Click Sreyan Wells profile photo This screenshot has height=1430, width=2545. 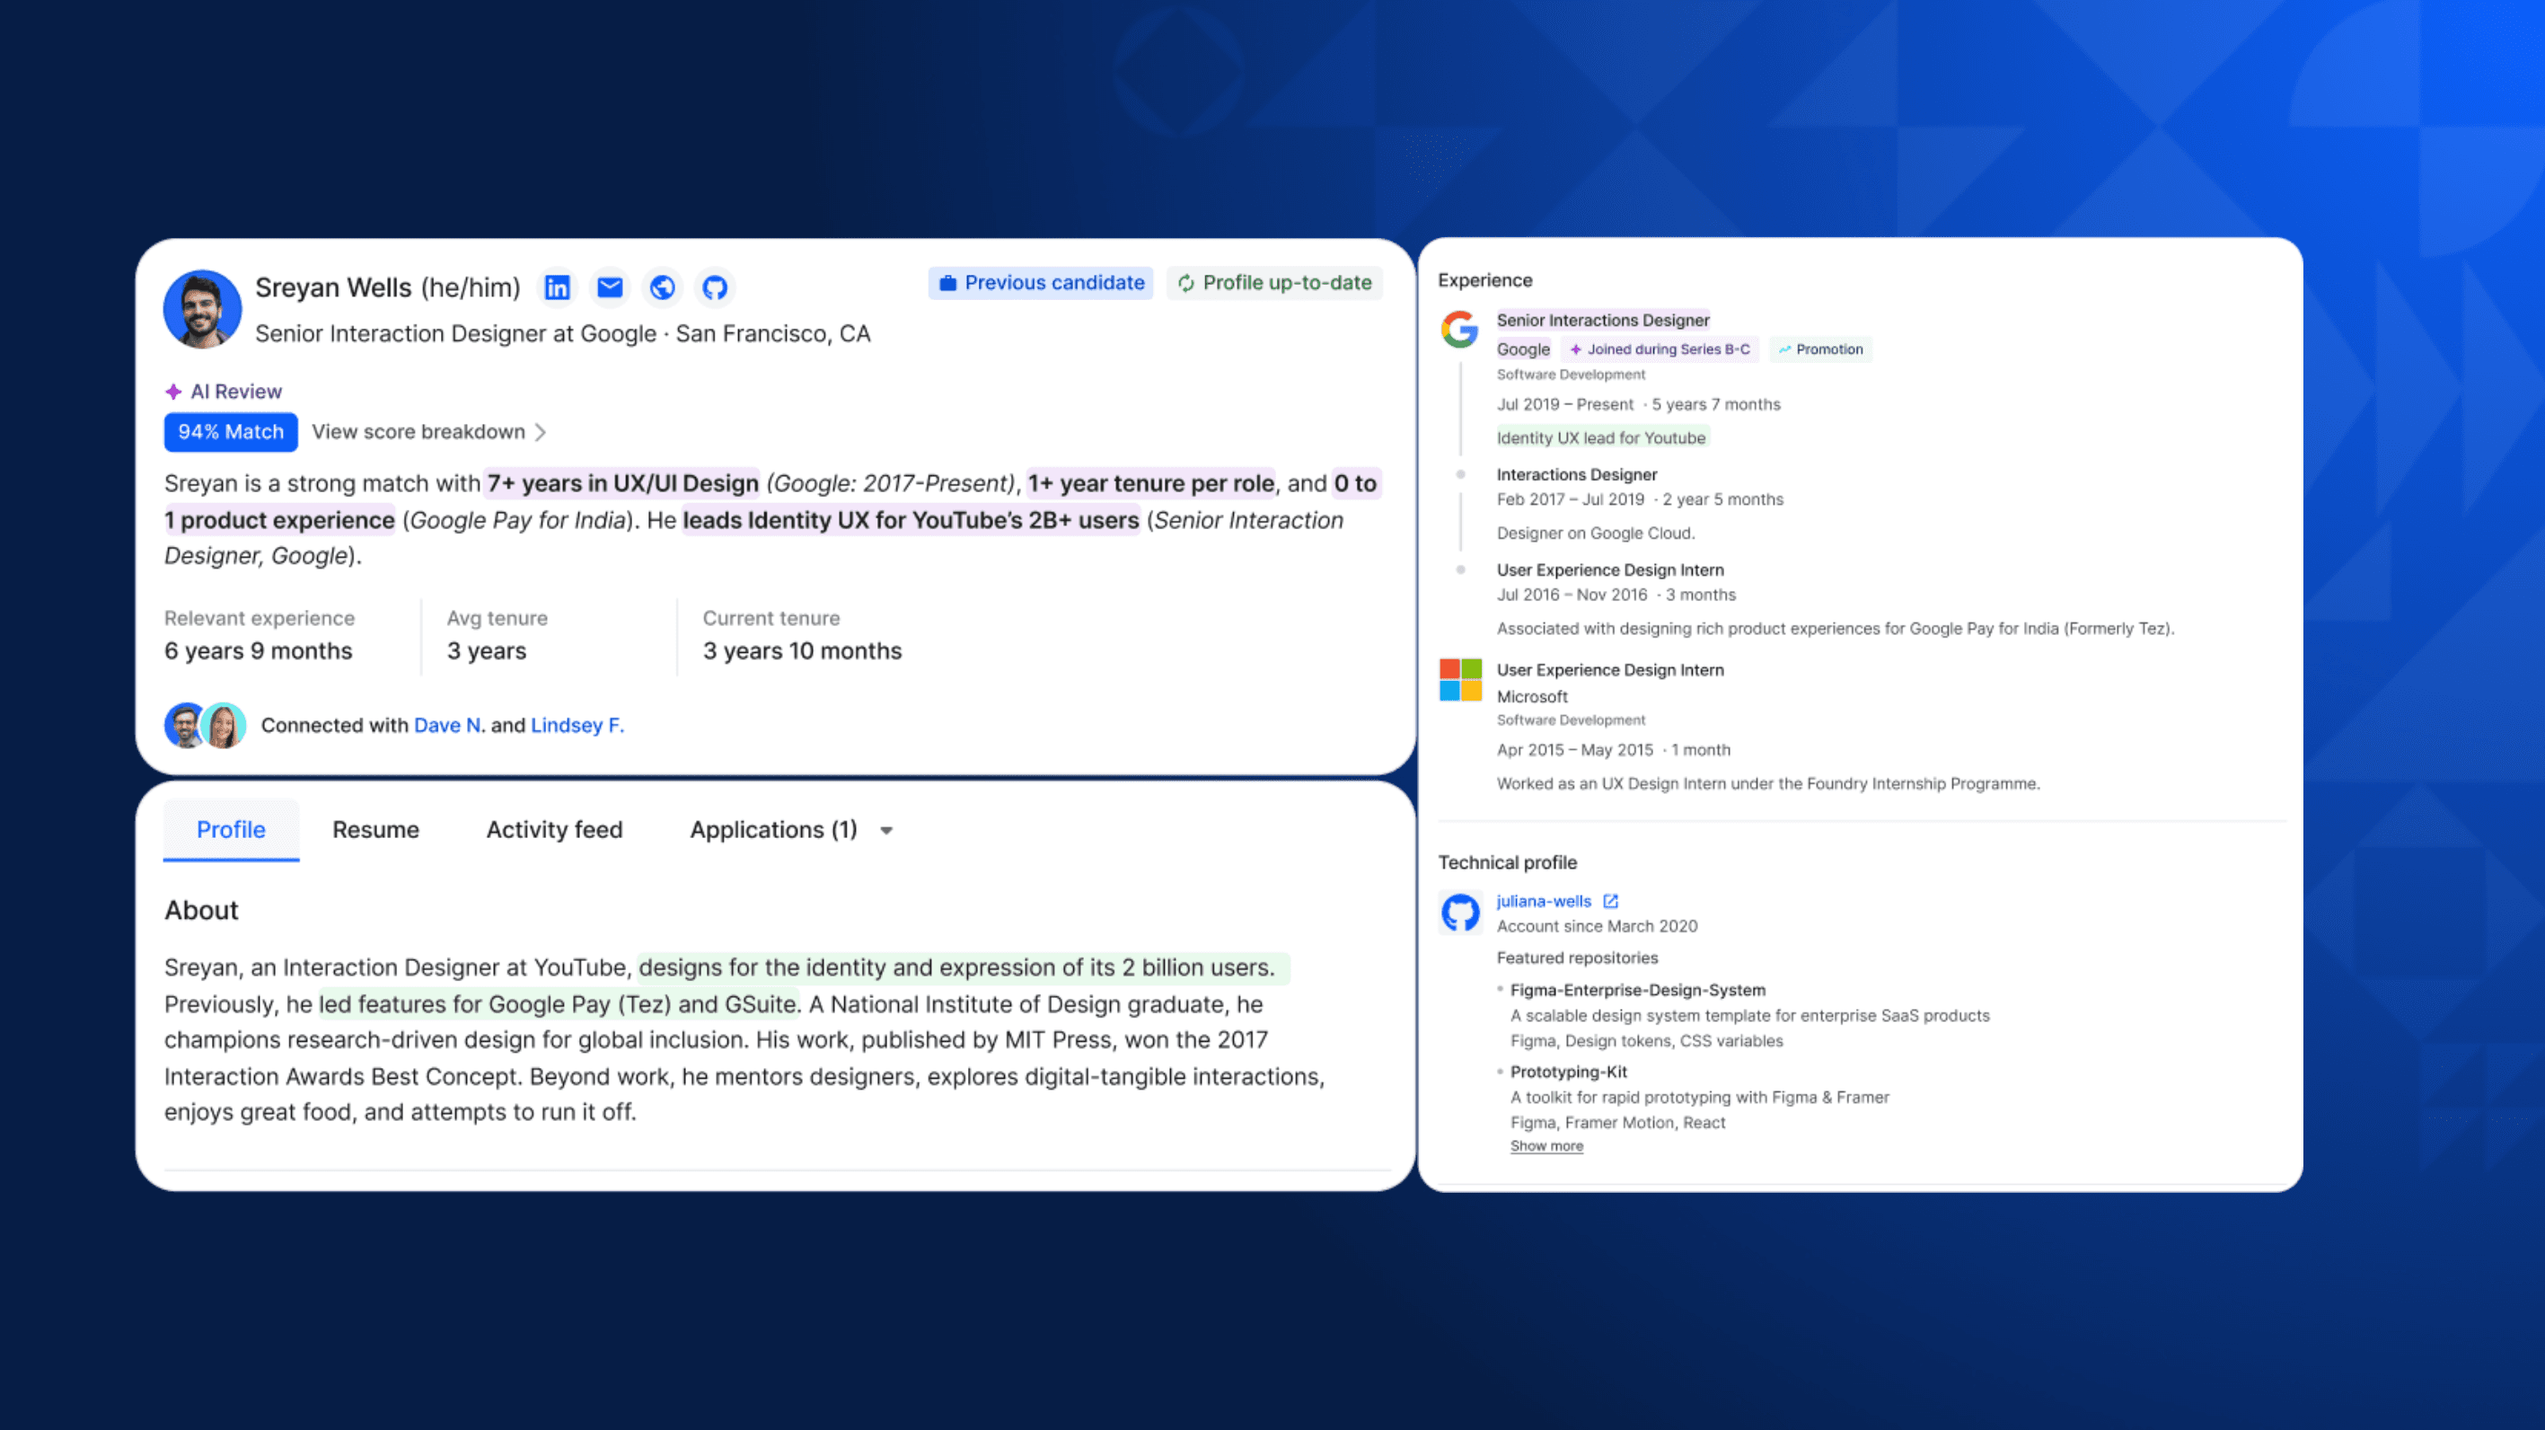pyautogui.click(x=203, y=309)
